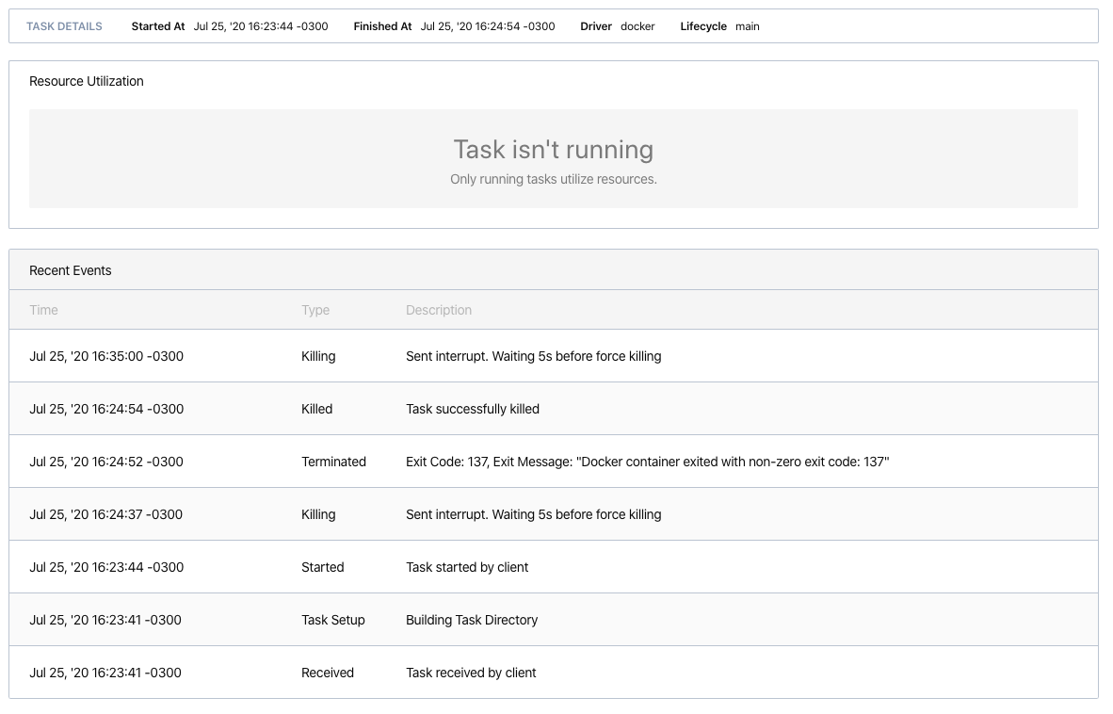Screen dimensions: 1113x714
Task: Click the Lifecycle value main
Action: pyautogui.click(x=747, y=26)
